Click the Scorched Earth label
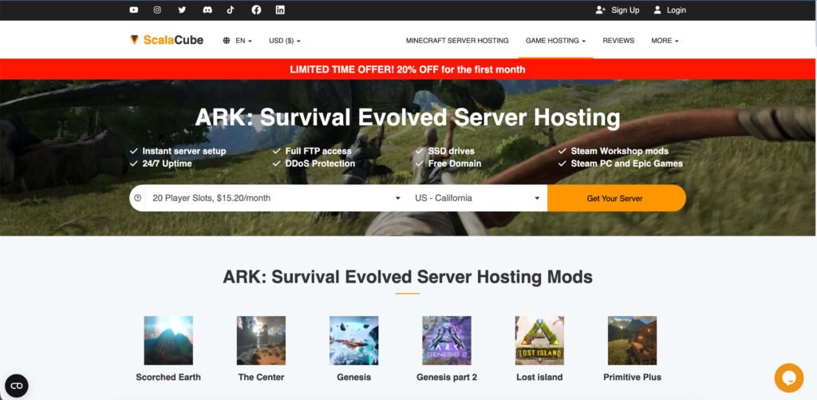 click(168, 377)
